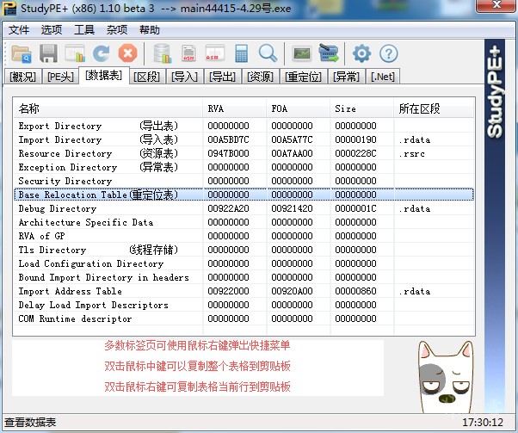Click the .rsrc section cell
Image resolution: width=518 pixels, height=433 pixels.
click(x=411, y=154)
